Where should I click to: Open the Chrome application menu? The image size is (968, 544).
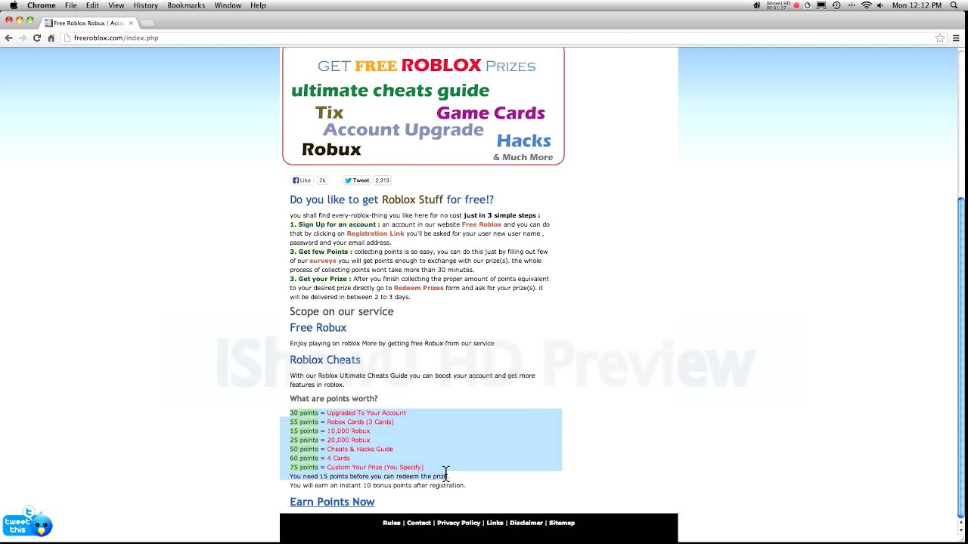point(42,5)
